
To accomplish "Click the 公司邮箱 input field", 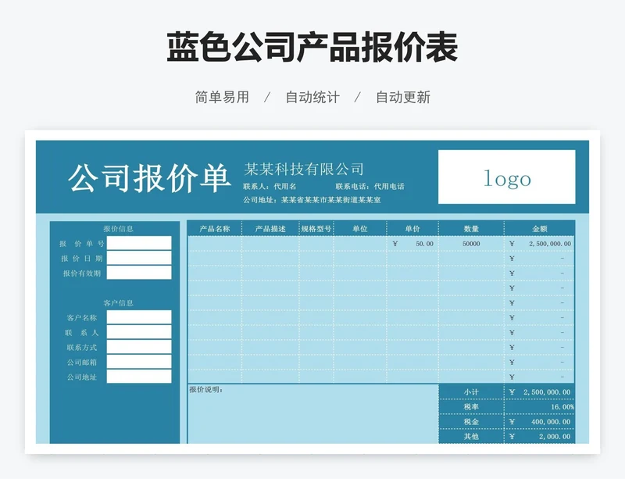I will pos(139,362).
